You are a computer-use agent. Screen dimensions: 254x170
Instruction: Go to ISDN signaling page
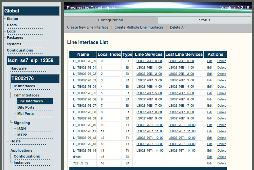[22, 129]
